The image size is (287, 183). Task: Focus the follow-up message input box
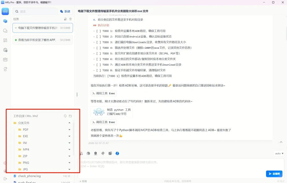pos(181,168)
